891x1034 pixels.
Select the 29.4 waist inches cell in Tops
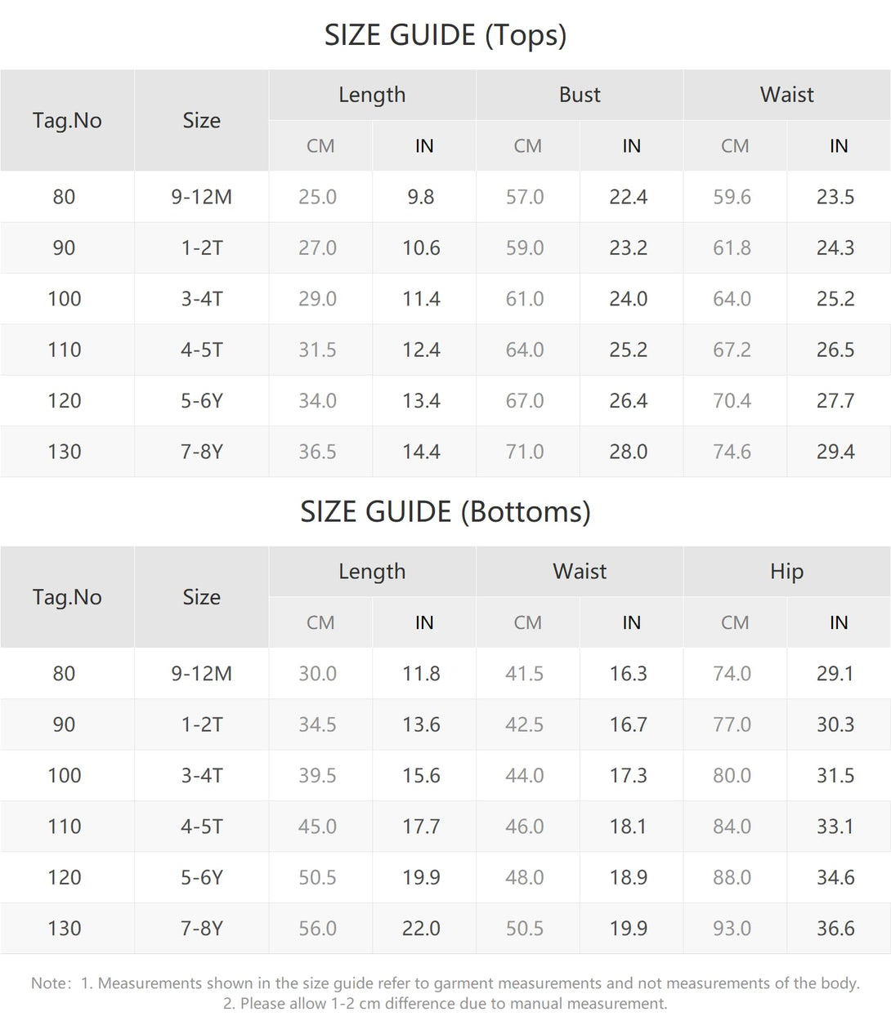pos(835,452)
